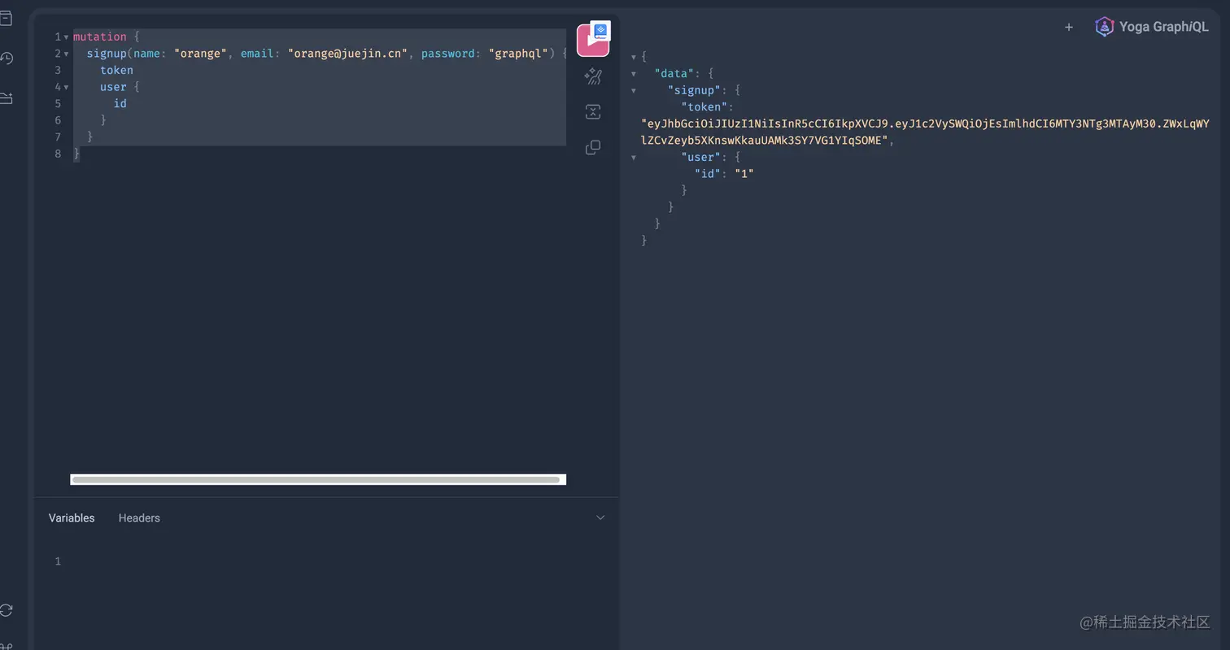Image resolution: width=1230 pixels, height=650 pixels.
Task: Click the "signup" field name in query
Action: [107, 54]
